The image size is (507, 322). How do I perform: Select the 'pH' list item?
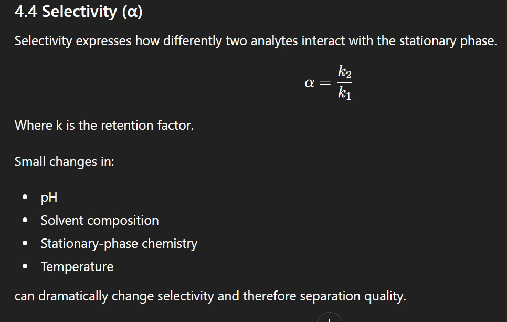[49, 198]
